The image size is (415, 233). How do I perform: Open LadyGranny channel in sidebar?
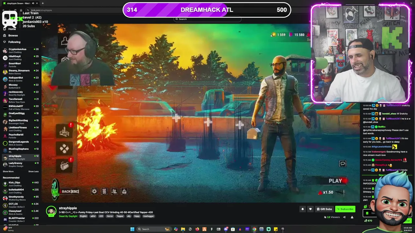(x=21, y=164)
